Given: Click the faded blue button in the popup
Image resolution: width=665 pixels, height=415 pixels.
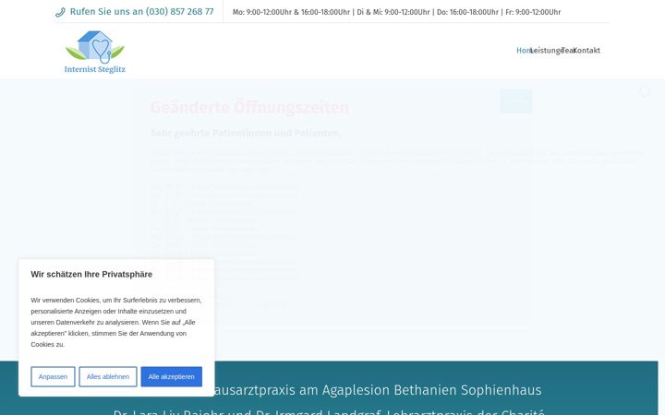Looking at the screenshot, I should tap(515, 101).
